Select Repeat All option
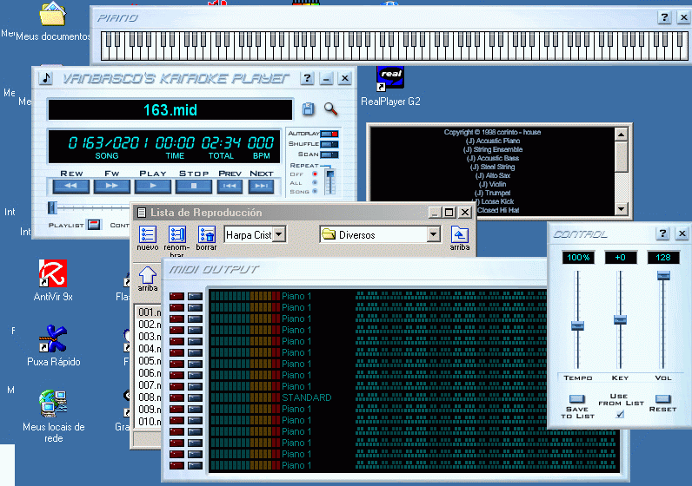Viewport: 692px width, 486px height. pos(315,182)
